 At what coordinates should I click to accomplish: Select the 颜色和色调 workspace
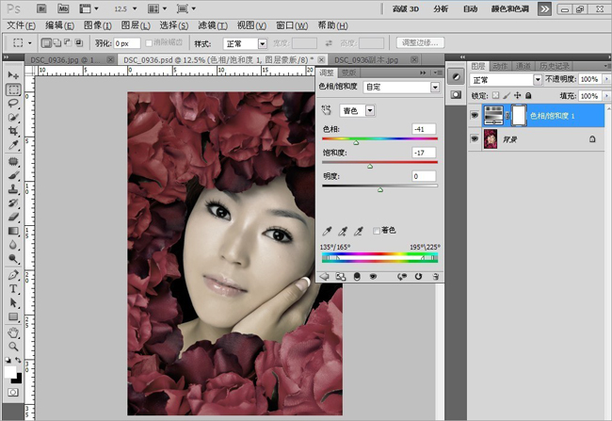509,9
